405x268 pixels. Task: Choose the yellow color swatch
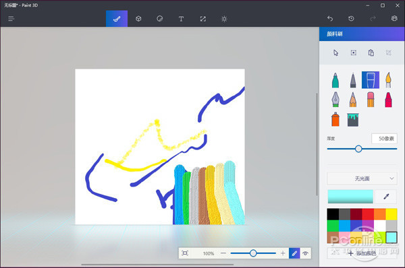(x=391, y=214)
